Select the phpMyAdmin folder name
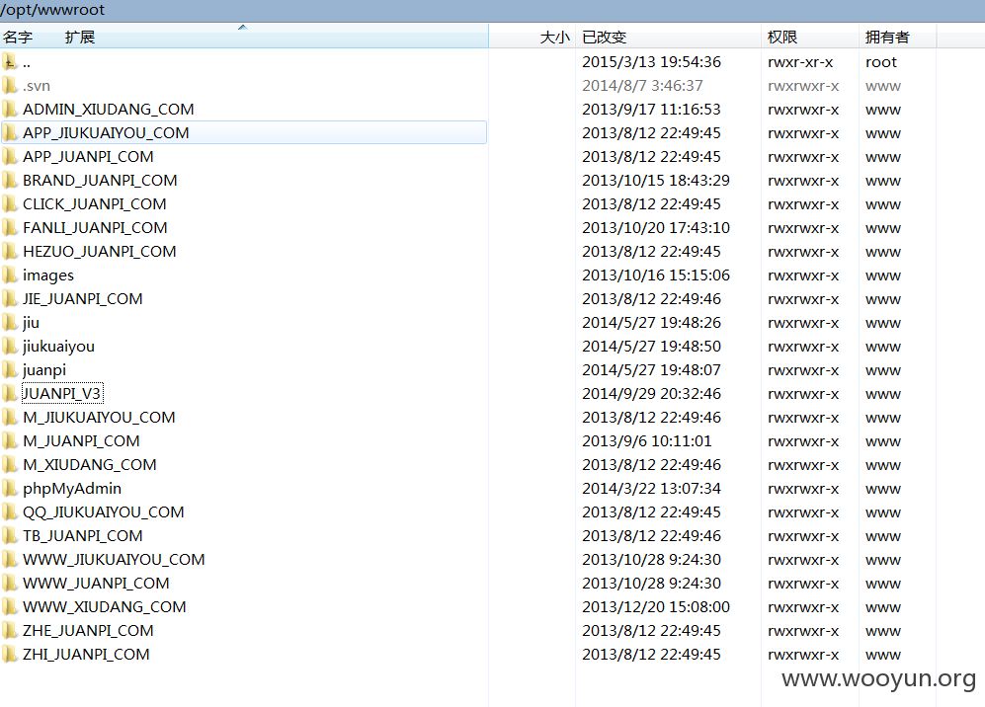Image resolution: width=985 pixels, height=707 pixels. pyautogui.click(x=72, y=489)
